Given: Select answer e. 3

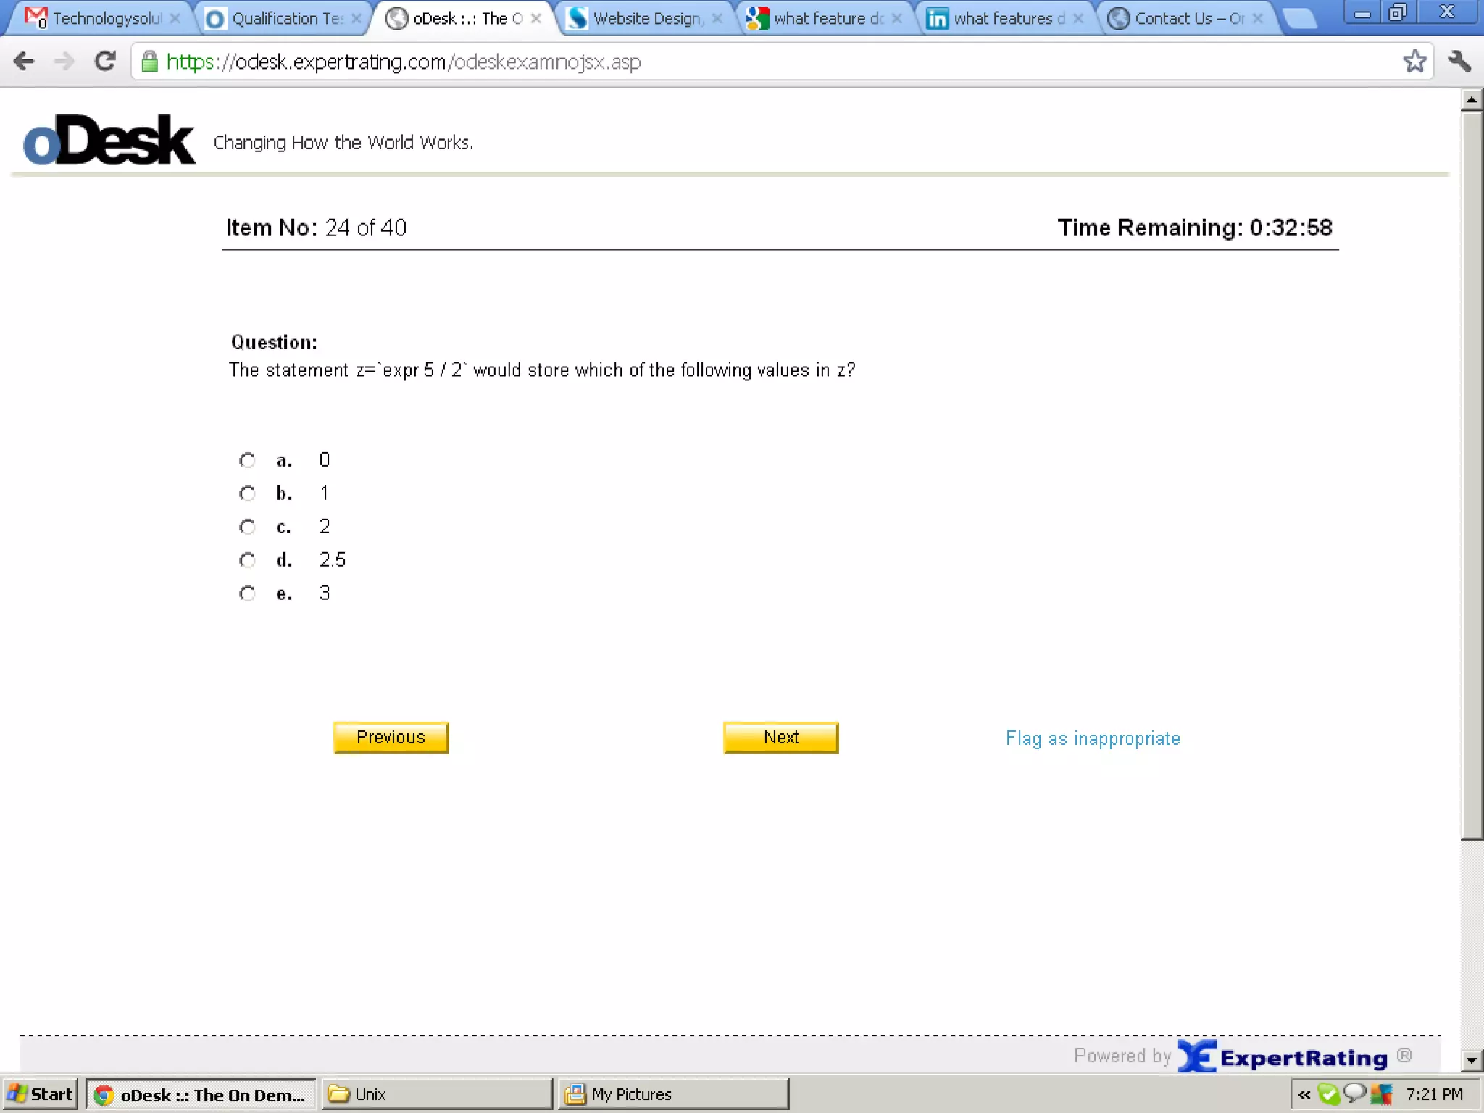Looking at the screenshot, I should coord(247,593).
